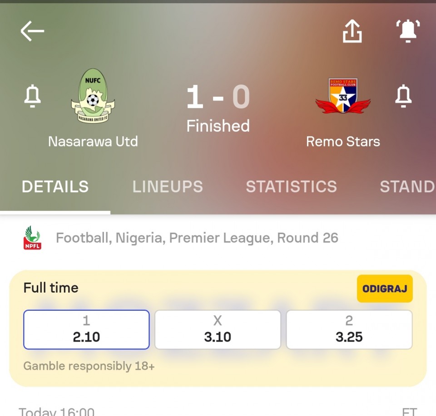Screen dimensions: 436x416
Task: Tap the Nasarawa Utd team name
Action: pos(93,142)
